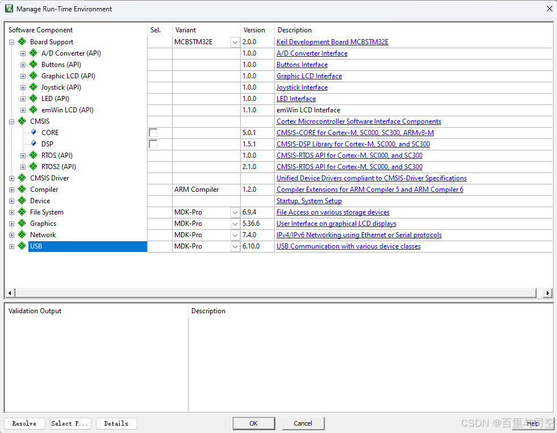Image resolution: width=557 pixels, height=433 pixels.
Task: Expand the Device node
Action: pos(12,201)
